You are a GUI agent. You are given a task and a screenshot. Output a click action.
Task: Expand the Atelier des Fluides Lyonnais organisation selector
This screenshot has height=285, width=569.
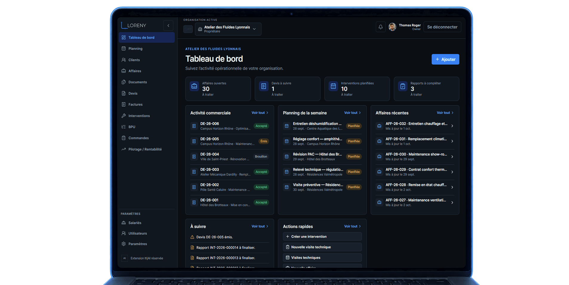tap(228, 29)
